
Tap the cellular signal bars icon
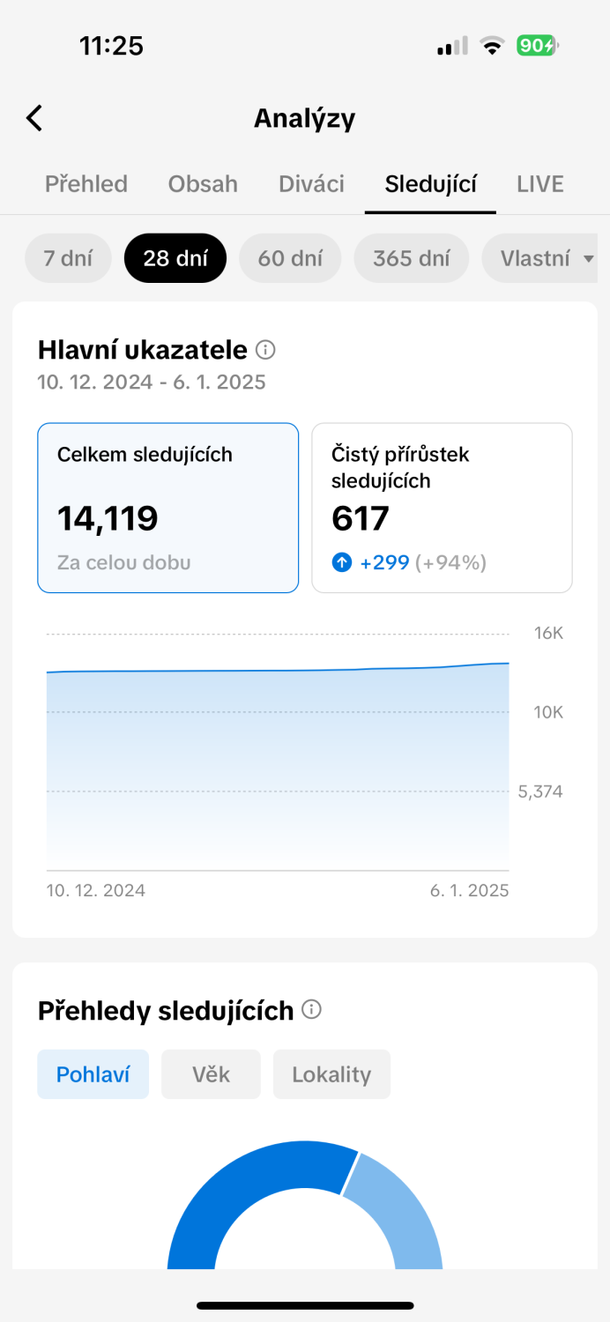(452, 46)
